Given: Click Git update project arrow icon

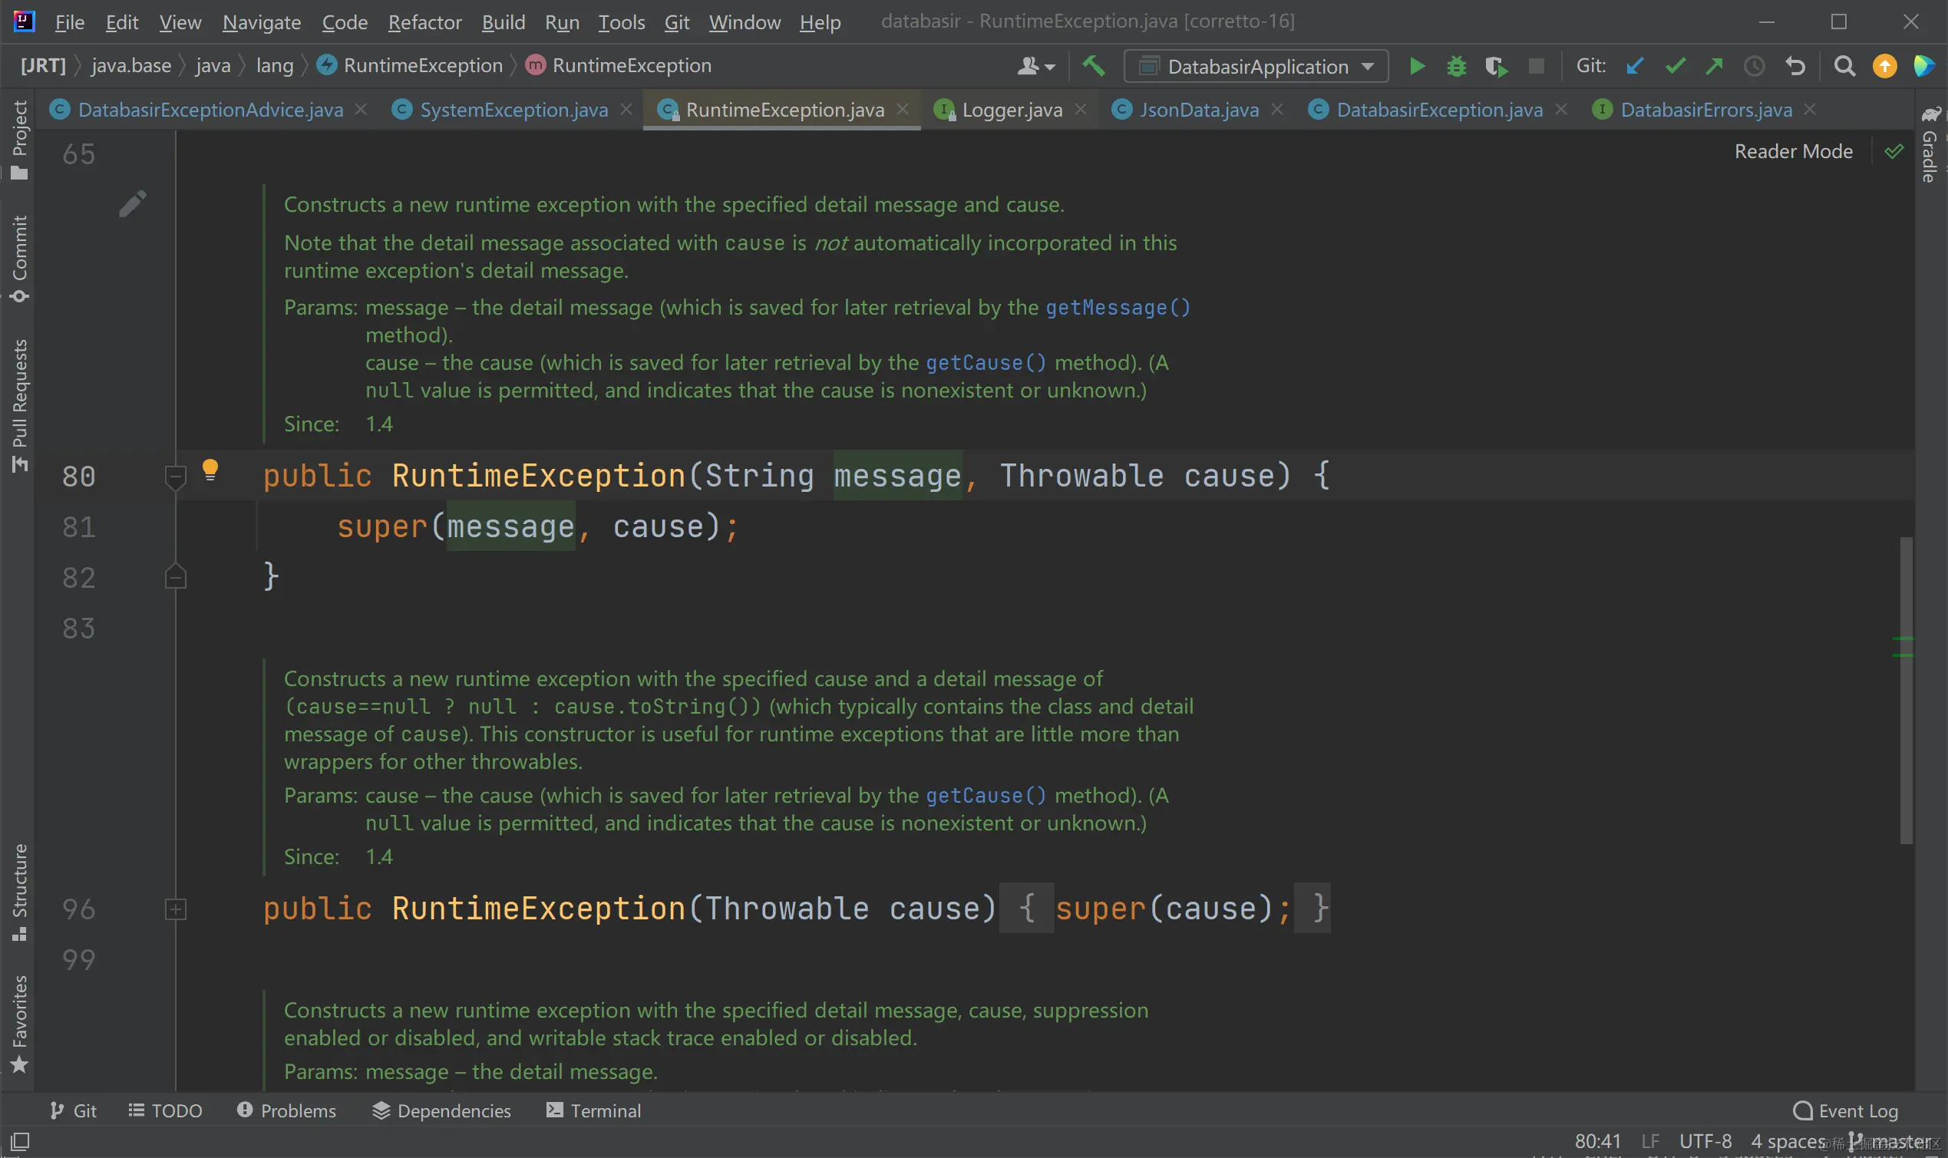Looking at the screenshot, I should click(1635, 66).
